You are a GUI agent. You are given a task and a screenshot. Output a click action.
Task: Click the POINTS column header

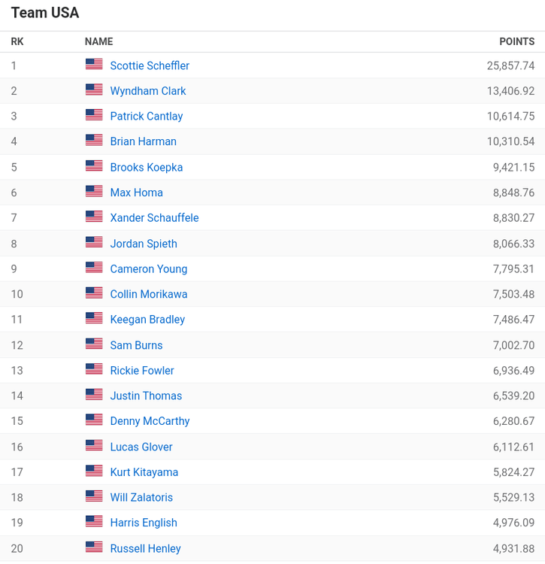516,42
